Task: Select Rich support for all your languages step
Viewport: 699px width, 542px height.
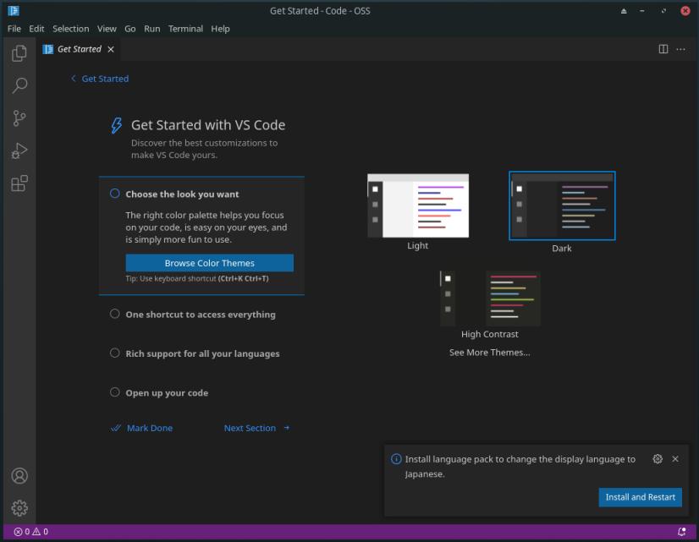Action: coord(202,353)
